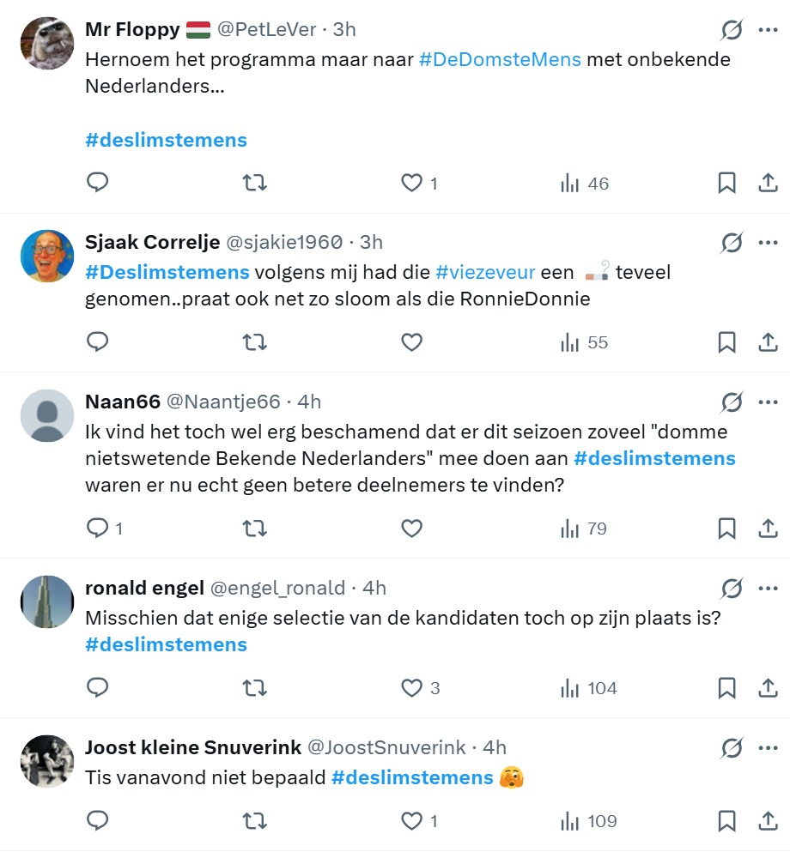
Task: Open Naan66's default avatar
Action: click(x=47, y=415)
